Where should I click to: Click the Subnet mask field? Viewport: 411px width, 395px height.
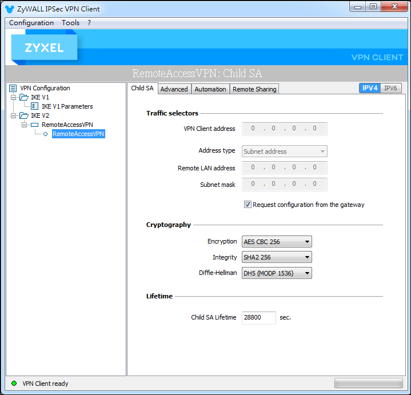click(285, 184)
